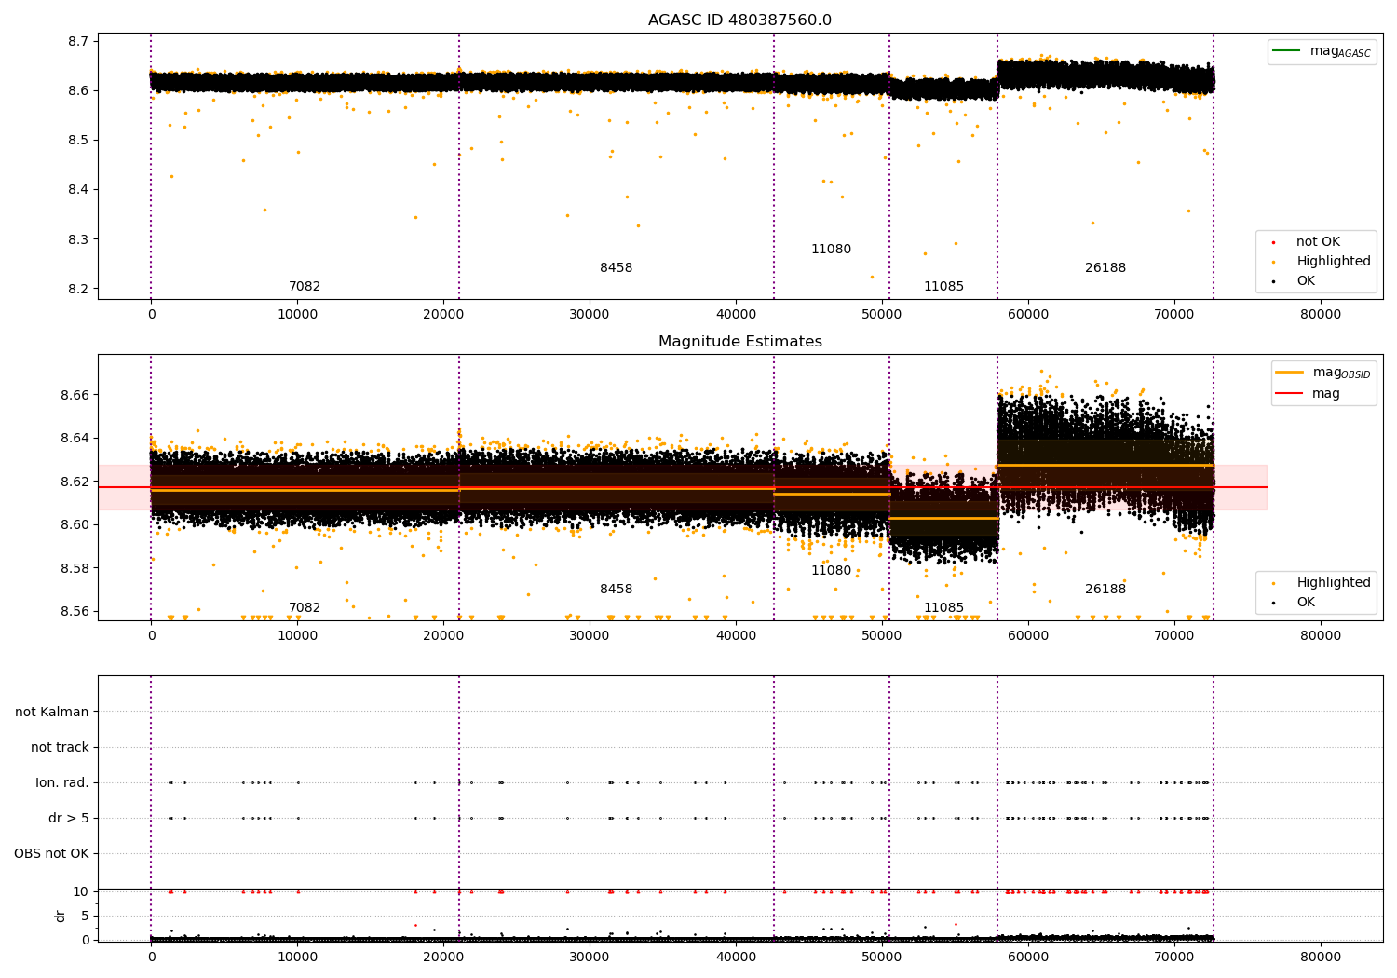1397x978 pixels.
Task: Click the 30000 x-tick under Magnitude Estimates plot
Action: [x=590, y=636]
